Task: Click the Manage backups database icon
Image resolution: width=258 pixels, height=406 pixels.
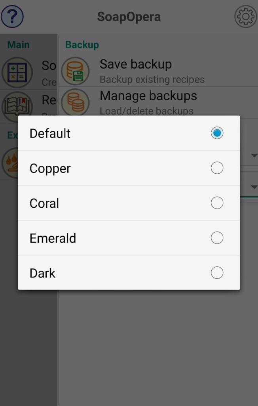Action: point(75,101)
